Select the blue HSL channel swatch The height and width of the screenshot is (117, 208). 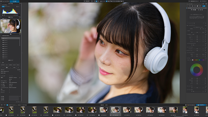(201, 60)
